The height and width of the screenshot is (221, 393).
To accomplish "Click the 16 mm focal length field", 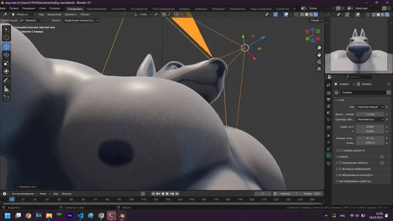I will [x=370, y=114].
